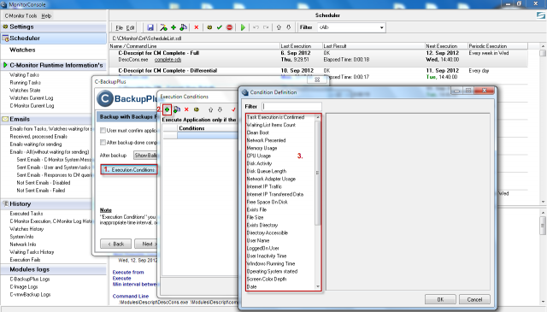The width and height of the screenshot is (547, 312).
Task: Open the Help menu
Action: 46,15
